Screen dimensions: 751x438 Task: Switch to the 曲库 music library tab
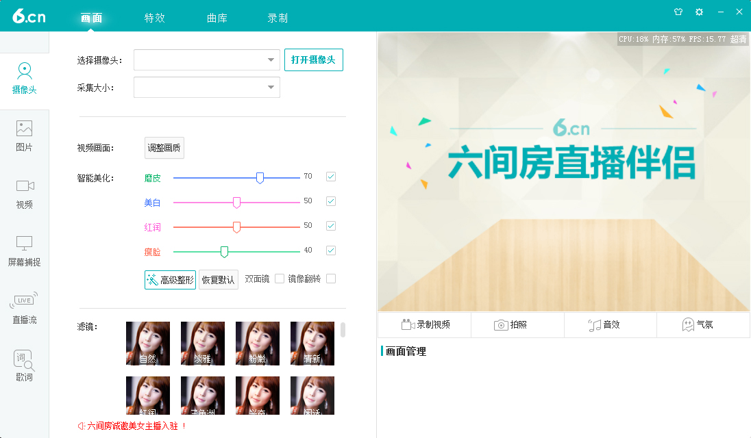pyautogui.click(x=217, y=18)
